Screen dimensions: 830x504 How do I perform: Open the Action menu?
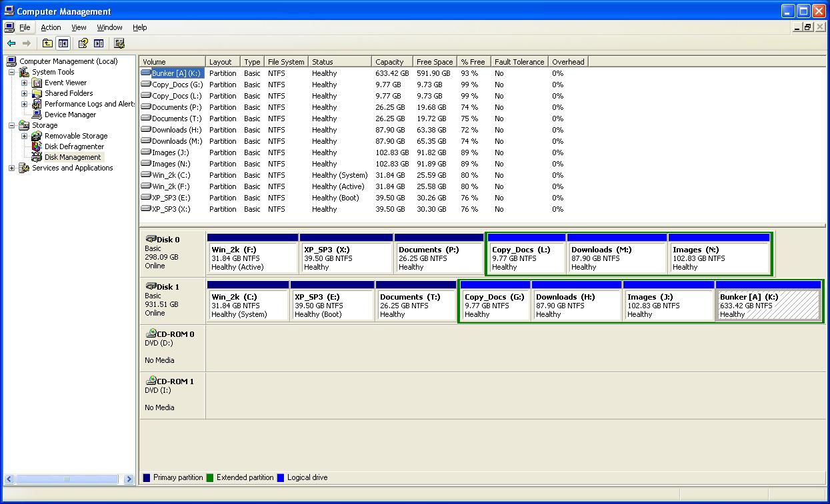pyautogui.click(x=51, y=27)
